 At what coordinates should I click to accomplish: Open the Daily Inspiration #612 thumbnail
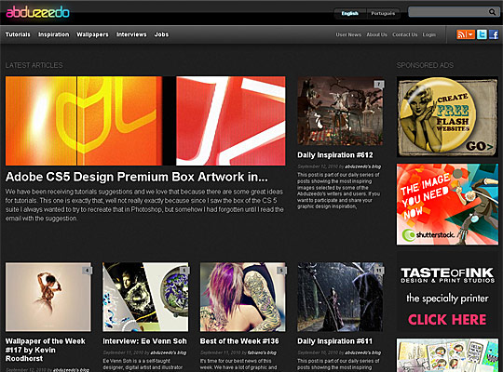pos(340,111)
